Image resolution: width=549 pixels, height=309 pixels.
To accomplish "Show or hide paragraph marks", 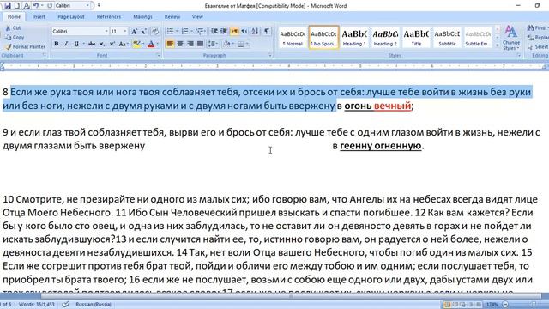I will 267,32.
